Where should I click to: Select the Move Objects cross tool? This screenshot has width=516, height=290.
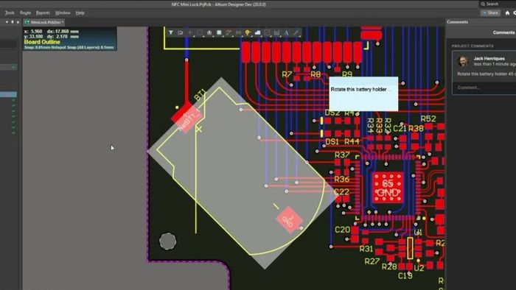pos(190,32)
